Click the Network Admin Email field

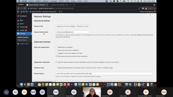coord(72,32)
